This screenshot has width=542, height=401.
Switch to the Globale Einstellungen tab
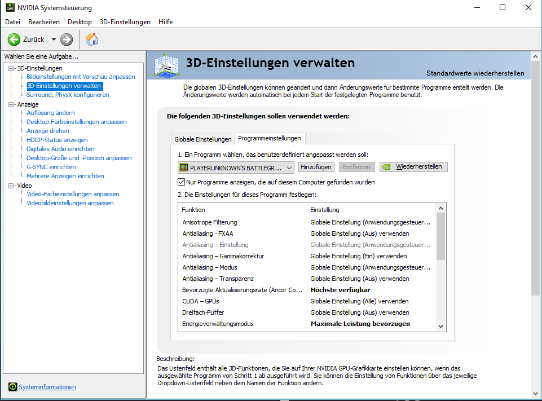(203, 139)
